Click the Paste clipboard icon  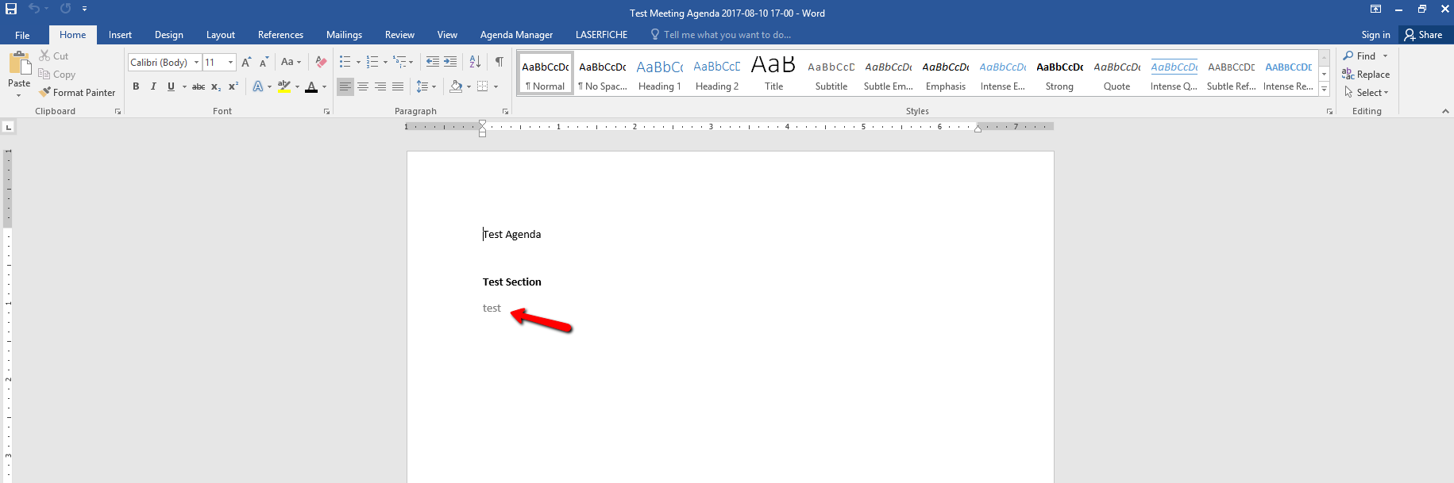19,63
